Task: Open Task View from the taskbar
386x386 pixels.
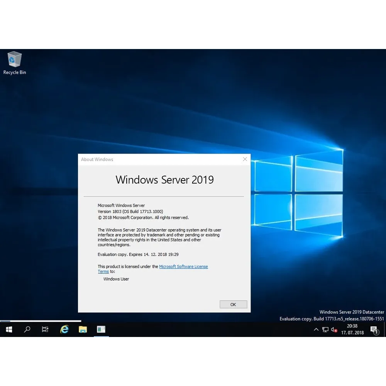Action: 45,329
